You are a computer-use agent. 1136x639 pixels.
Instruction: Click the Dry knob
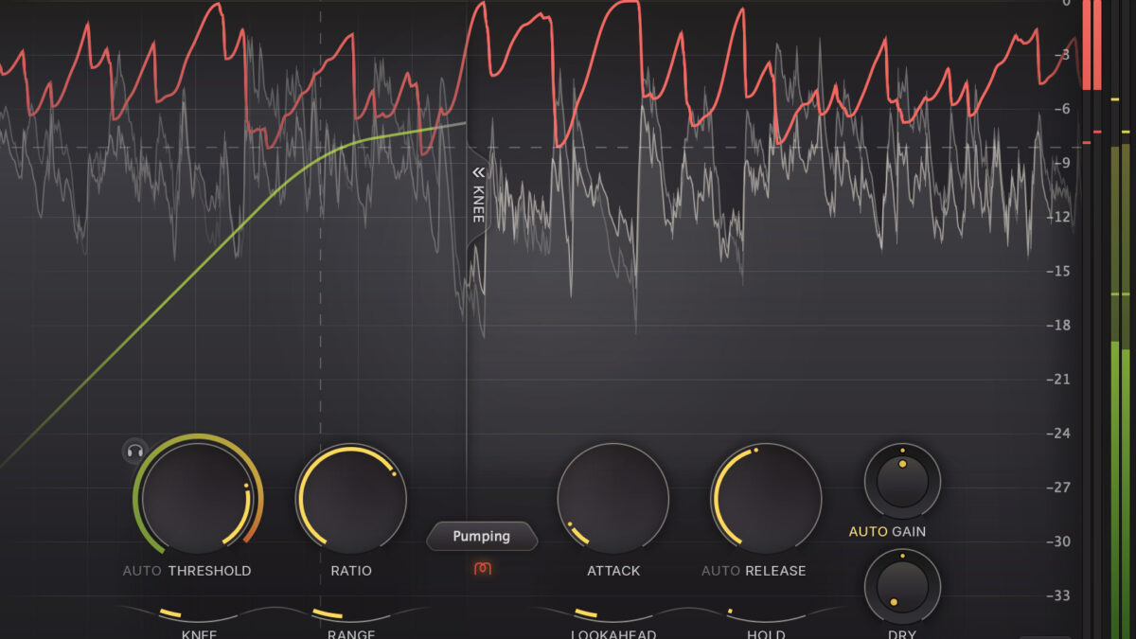tap(902, 587)
